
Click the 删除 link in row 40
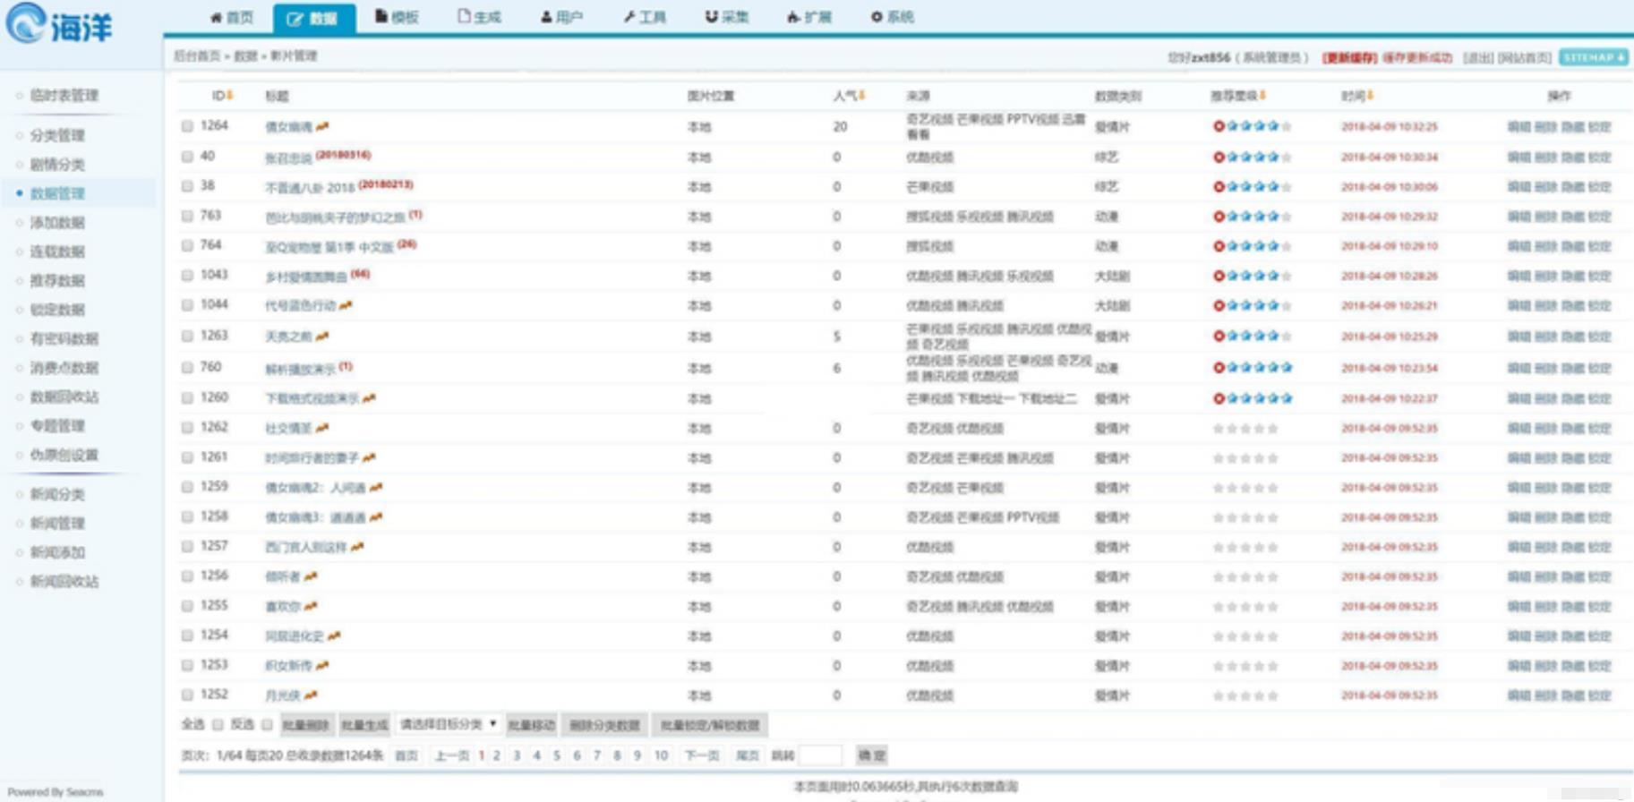[1546, 158]
